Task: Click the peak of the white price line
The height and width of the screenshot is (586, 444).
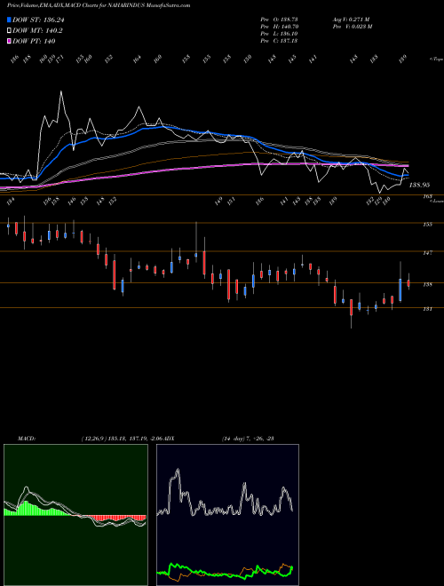Action: (x=61, y=91)
